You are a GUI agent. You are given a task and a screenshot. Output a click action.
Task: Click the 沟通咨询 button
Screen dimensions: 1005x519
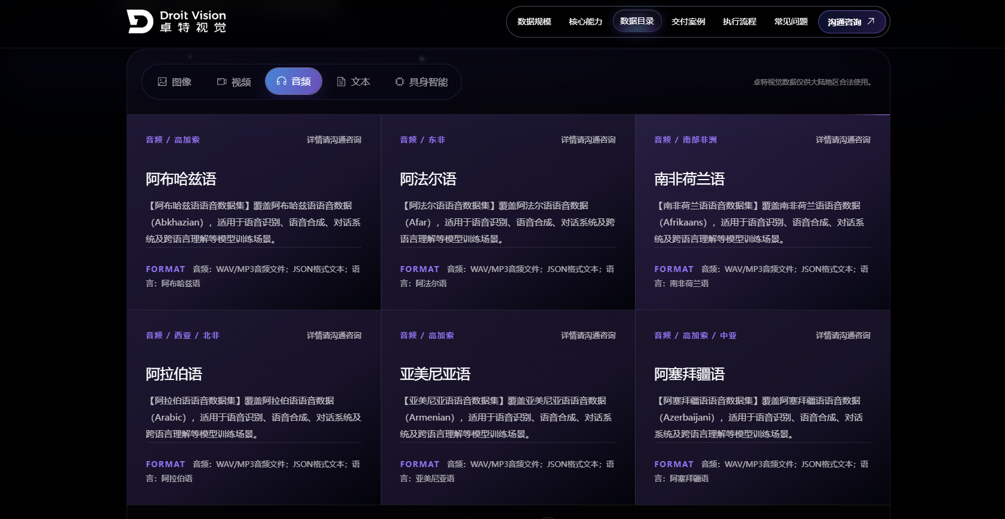pyautogui.click(x=852, y=22)
